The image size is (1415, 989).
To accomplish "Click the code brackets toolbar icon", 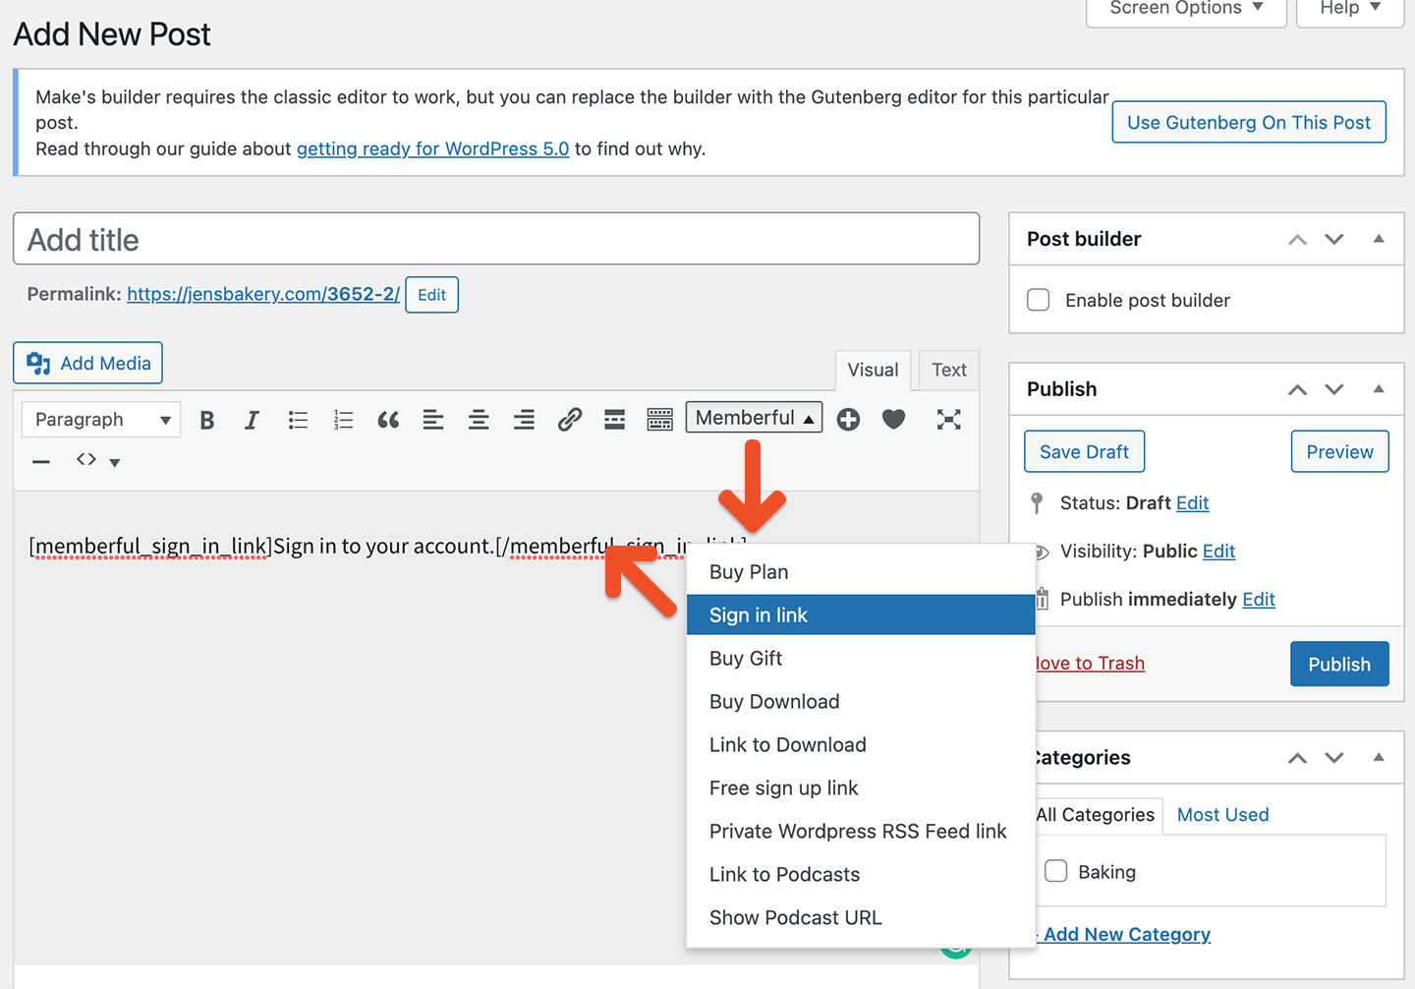I will click(x=86, y=459).
